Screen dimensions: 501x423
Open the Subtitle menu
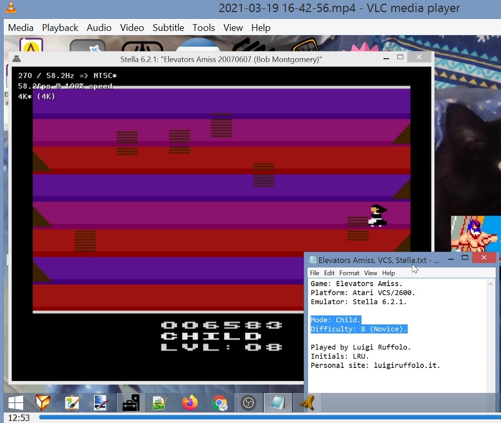point(168,28)
